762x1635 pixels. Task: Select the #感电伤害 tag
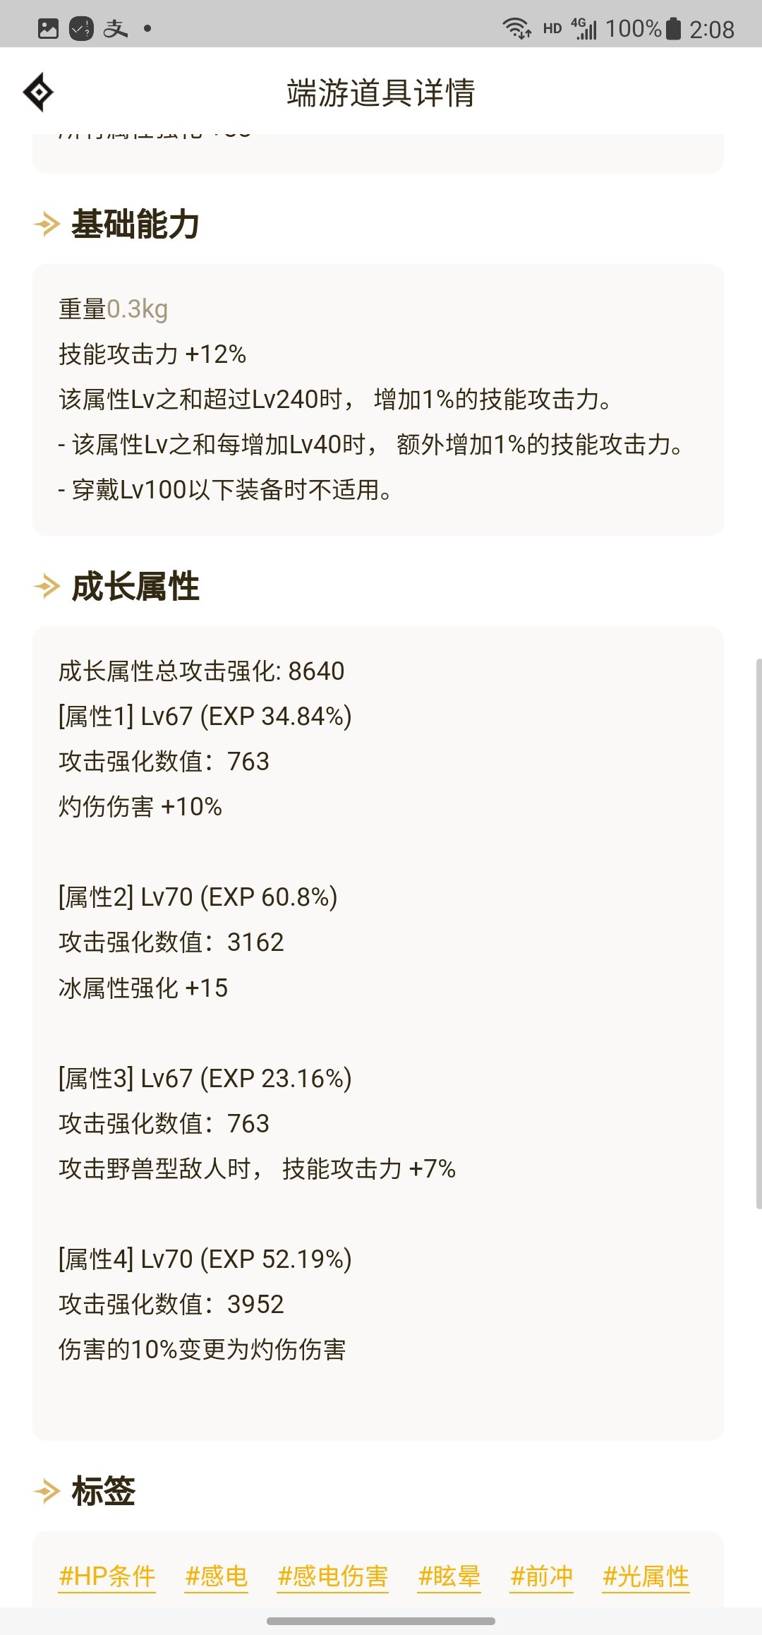[332, 1576]
